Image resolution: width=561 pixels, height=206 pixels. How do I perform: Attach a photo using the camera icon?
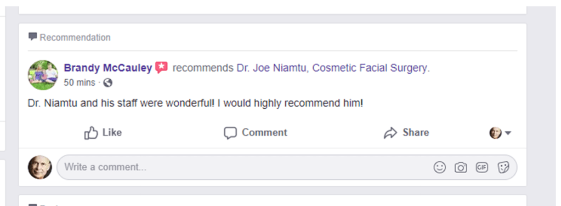tap(461, 167)
